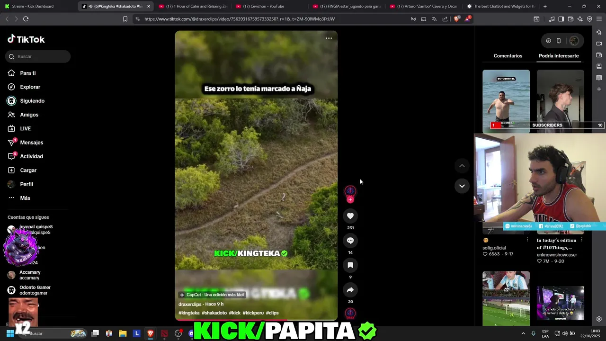Open the Brave VPN shield icon
This screenshot has width=606, height=341.
coord(589,19)
